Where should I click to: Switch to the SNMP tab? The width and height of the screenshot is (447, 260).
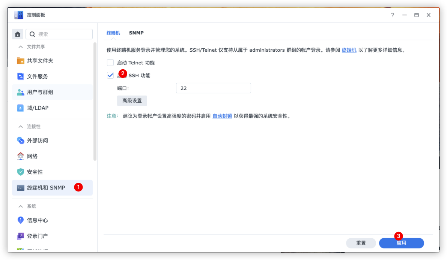point(136,33)
